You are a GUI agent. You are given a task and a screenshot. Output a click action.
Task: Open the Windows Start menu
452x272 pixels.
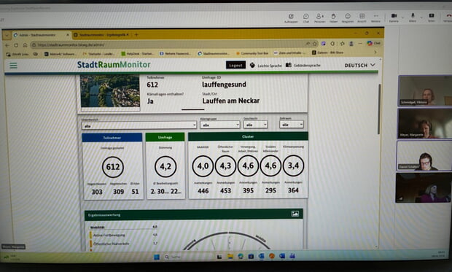pyautogui.click(x=157, y=257)
